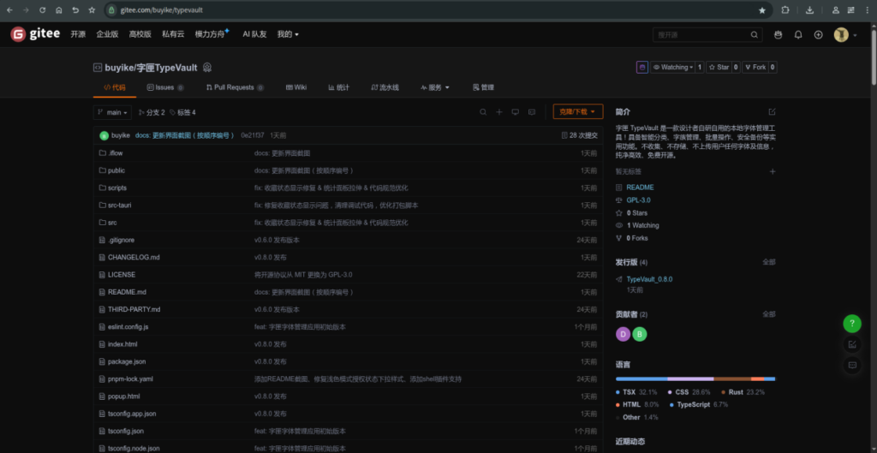The image size is (877, 453).
Task: Open the Watching dropdown
Action: (x=671, y=67)
